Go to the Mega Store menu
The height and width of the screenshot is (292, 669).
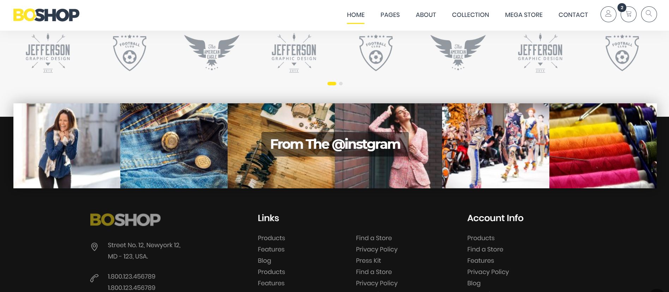coord(524,15)
